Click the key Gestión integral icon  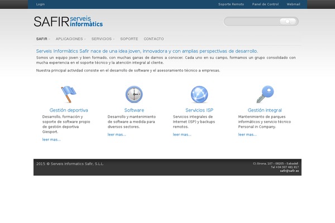click(x=265, y=94)
